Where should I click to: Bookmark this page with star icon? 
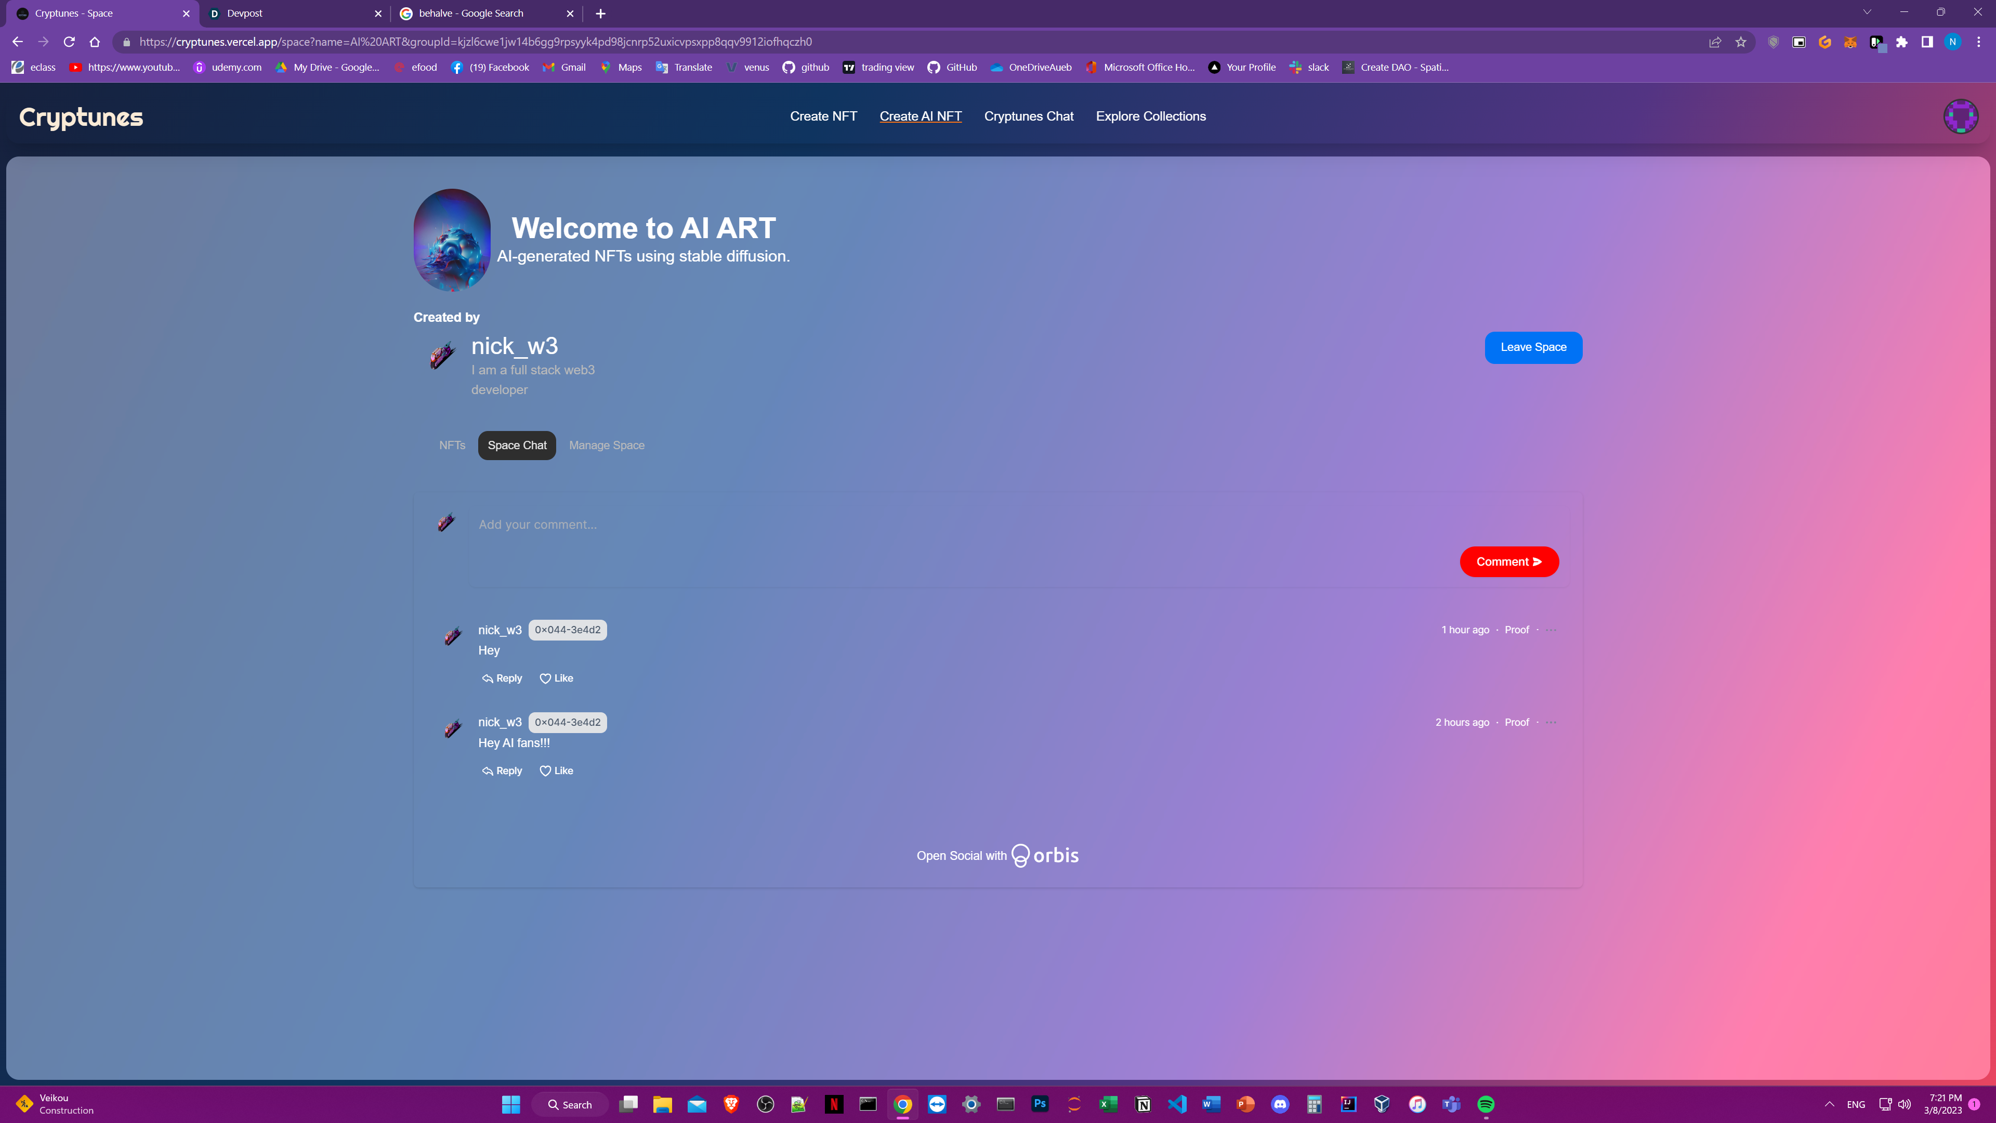(x=1741, y=42)
